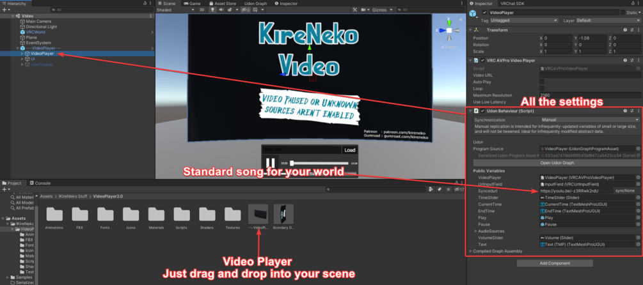Click the Video URL field
This screenshot has height=285, width=643.
[590, 75]
